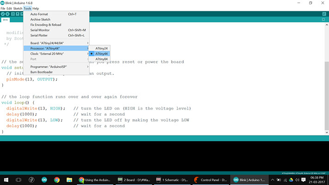Image resolution: width=329 pixels, height=185 pixels.
Task: Click the black console output area
Action: coord(165,156)
